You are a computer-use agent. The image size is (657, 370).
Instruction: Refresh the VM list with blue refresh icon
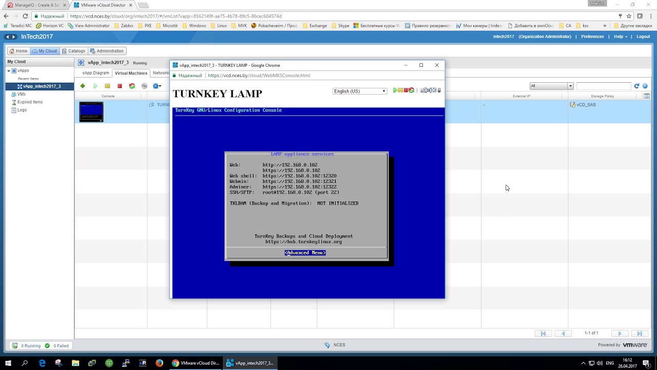click(x=637, y=86)
